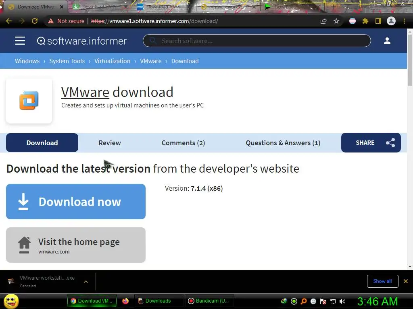Switch to the vmw-icon Download VMware tab
Image resolution: width=413 pixels, height=309 pixels.
163,7
